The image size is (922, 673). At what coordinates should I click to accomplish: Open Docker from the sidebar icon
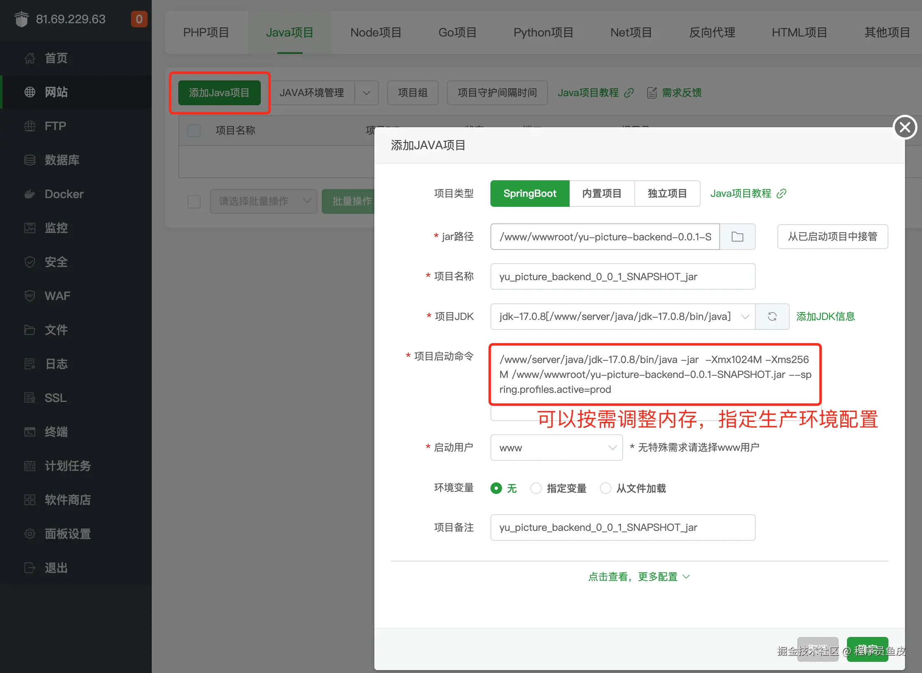(x=30, y=194)
